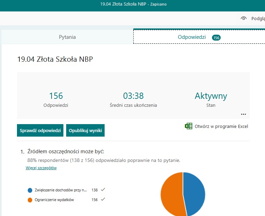Open the Więcej szczegółów link
This screenshot has height=216, width=265.
click(x=41, y=168)
